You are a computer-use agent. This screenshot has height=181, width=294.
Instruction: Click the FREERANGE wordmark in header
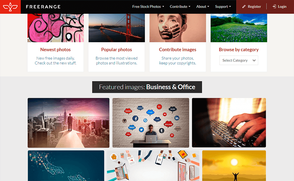(43, 7)
